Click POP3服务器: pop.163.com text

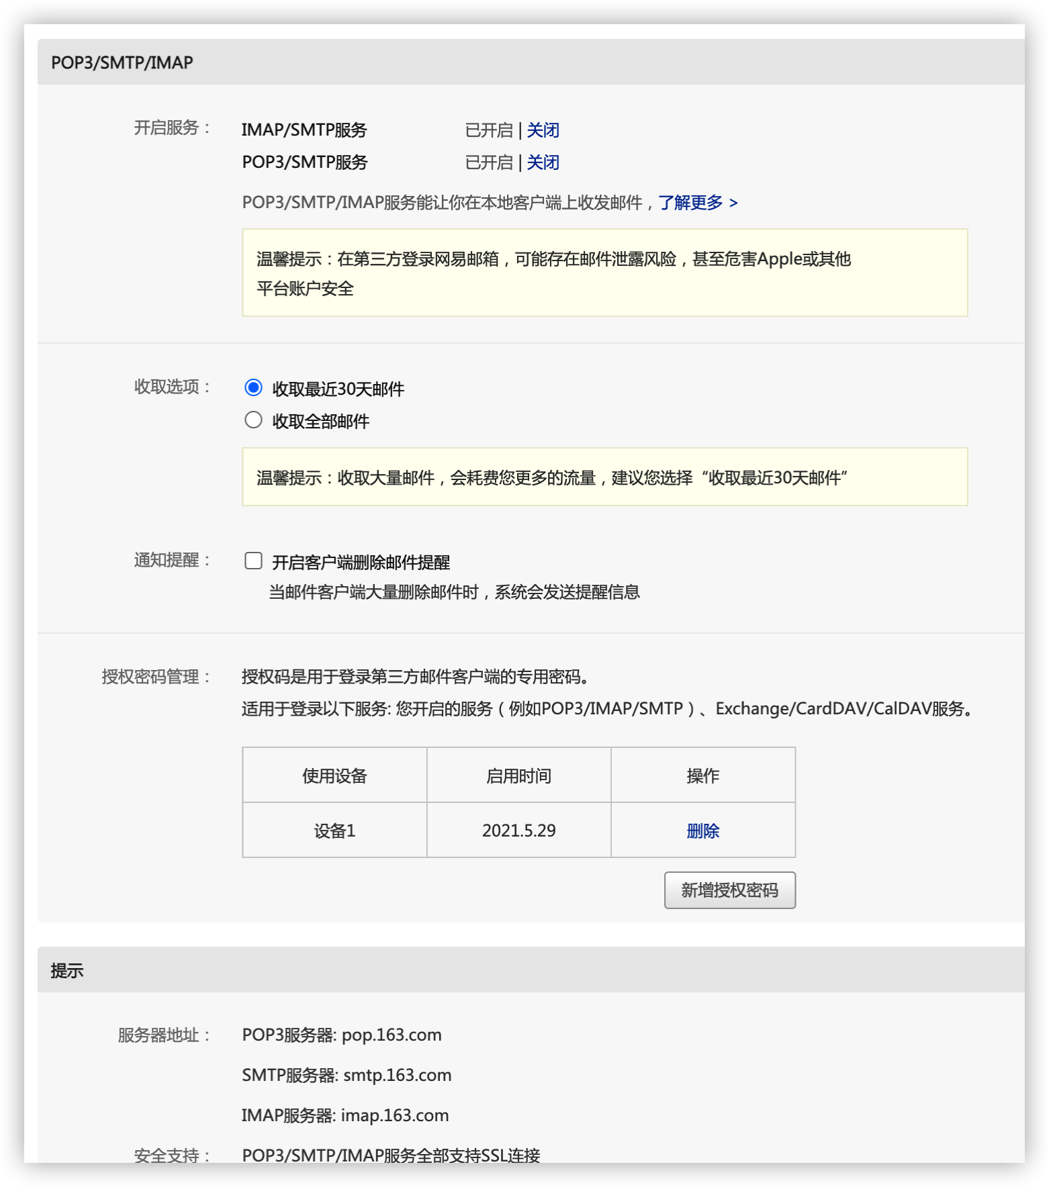pos(342,1035)
